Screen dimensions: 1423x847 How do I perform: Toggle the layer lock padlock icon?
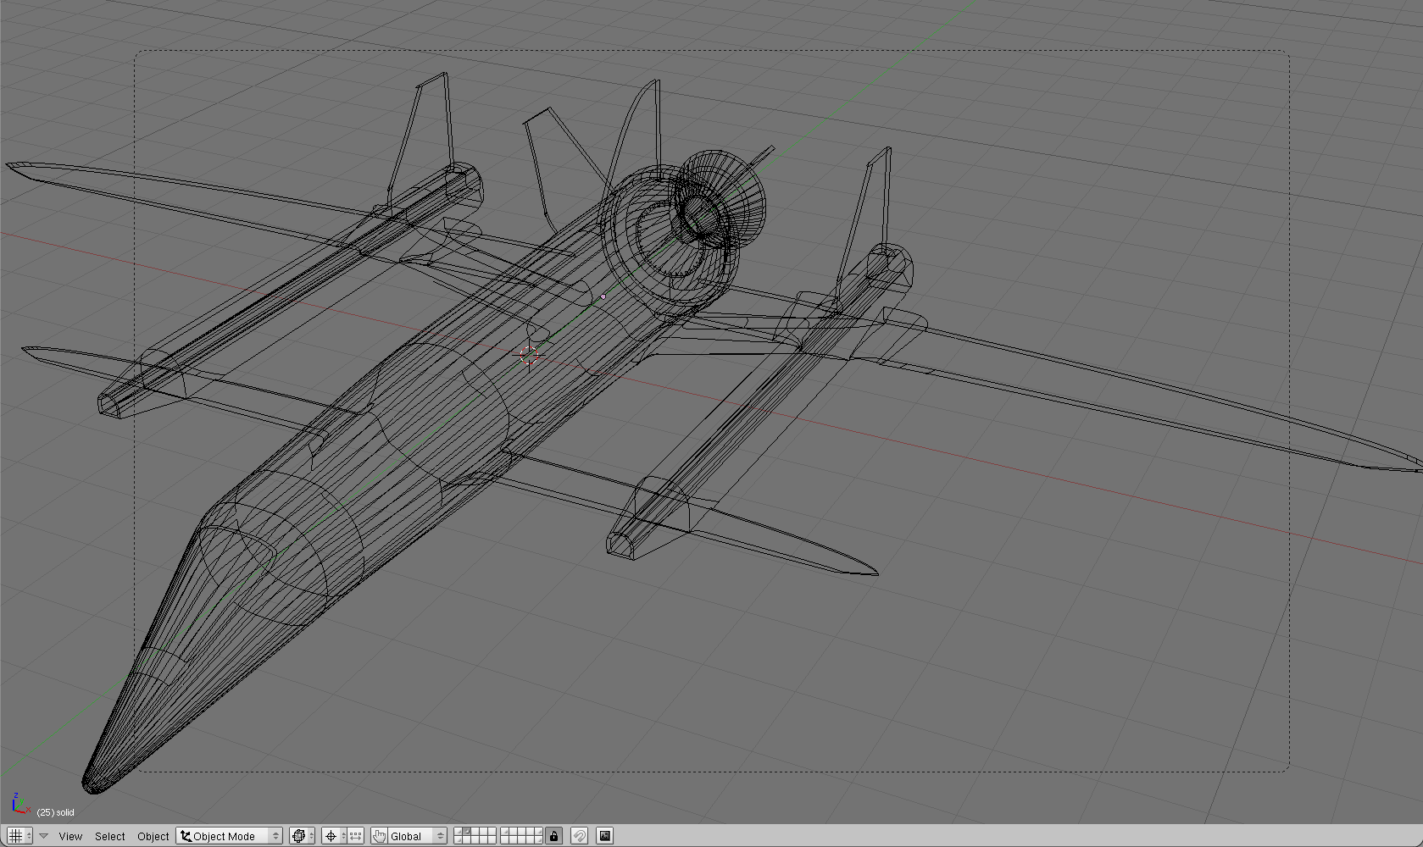tap(553, 836)
